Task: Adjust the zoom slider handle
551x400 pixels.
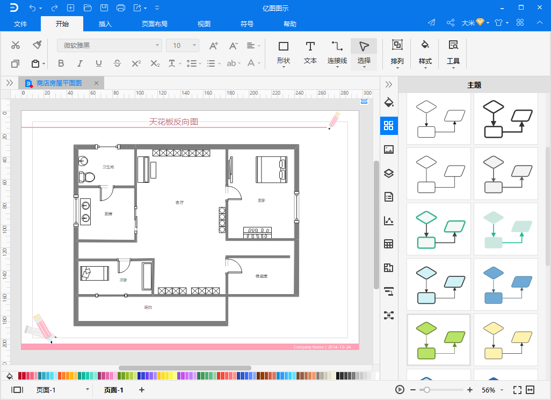Action: [x=426, y=390]
